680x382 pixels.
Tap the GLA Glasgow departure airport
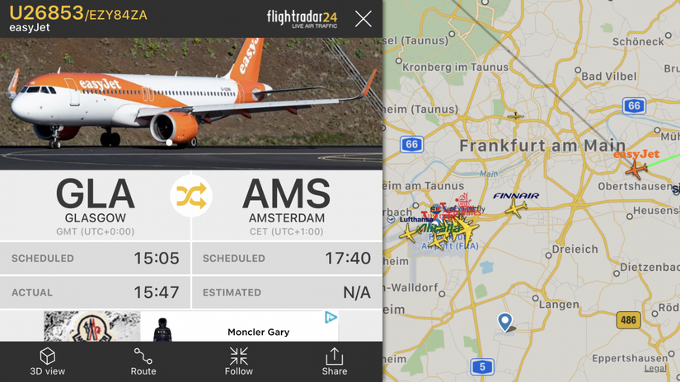click(x=96, y=206)
